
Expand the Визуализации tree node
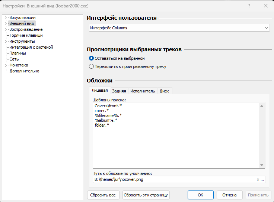click(x=6, y=17)
